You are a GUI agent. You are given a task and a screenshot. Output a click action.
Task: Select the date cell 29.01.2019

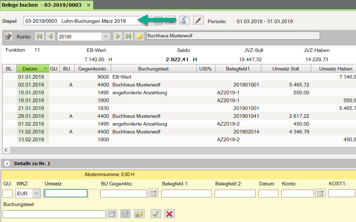[x=31, y=116]
